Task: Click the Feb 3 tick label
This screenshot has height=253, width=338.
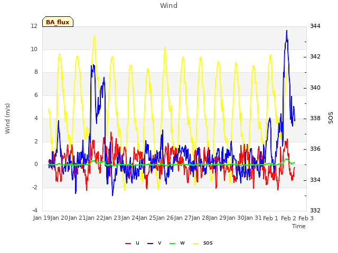Action: (306, 218)
